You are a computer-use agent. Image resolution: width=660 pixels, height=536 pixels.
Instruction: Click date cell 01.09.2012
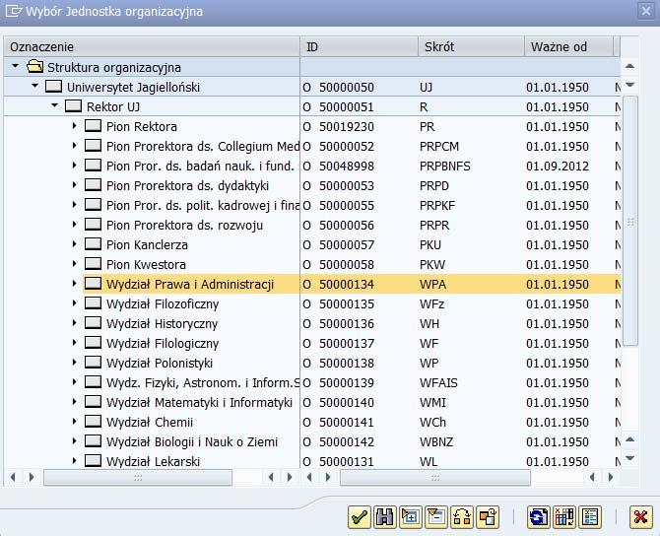click(558, 166)
